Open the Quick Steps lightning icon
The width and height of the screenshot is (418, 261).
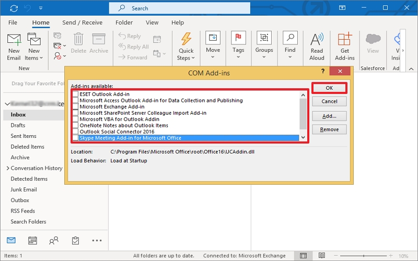click(185, 40)
